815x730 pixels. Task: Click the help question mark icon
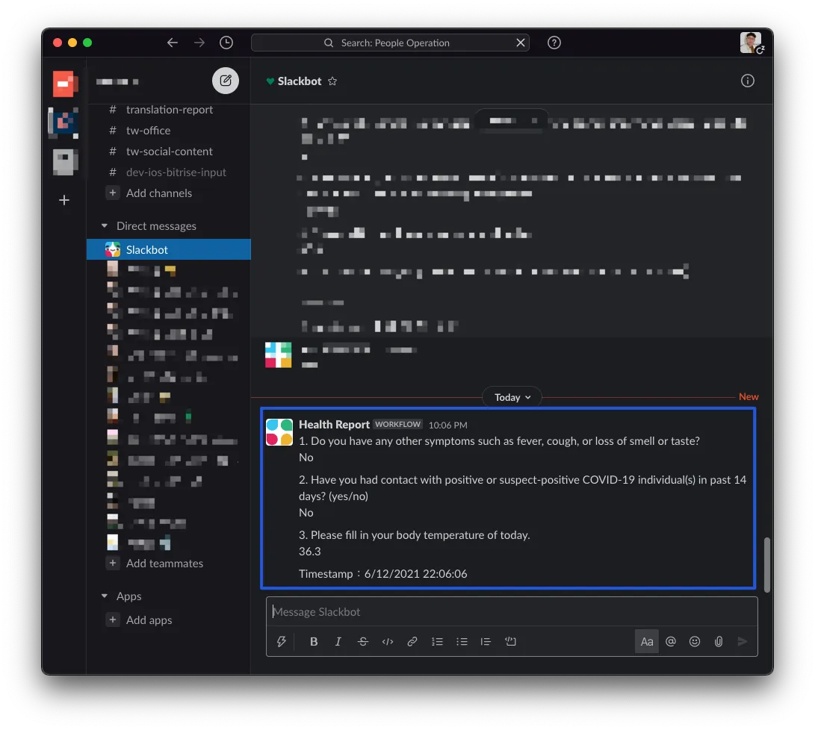[554, 43]
